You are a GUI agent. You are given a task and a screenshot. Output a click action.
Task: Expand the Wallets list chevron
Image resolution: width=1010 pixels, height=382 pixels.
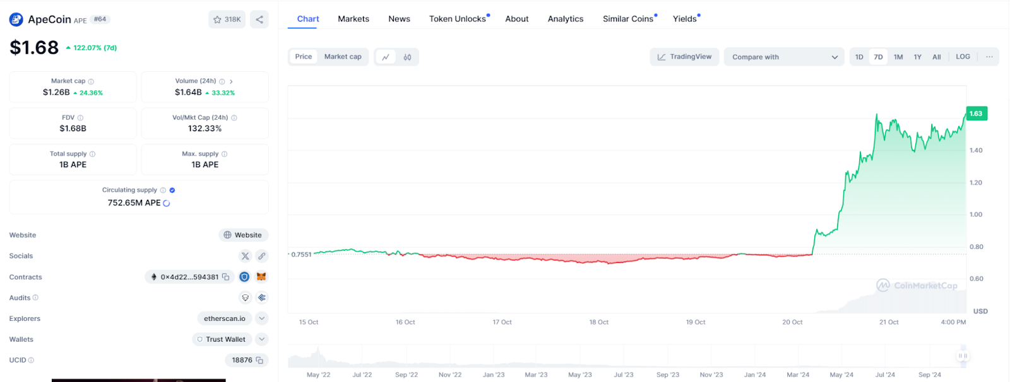coord(262,339)
